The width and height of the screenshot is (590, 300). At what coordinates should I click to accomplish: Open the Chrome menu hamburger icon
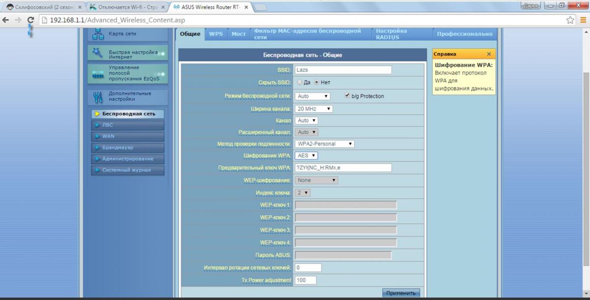[583, 20]
